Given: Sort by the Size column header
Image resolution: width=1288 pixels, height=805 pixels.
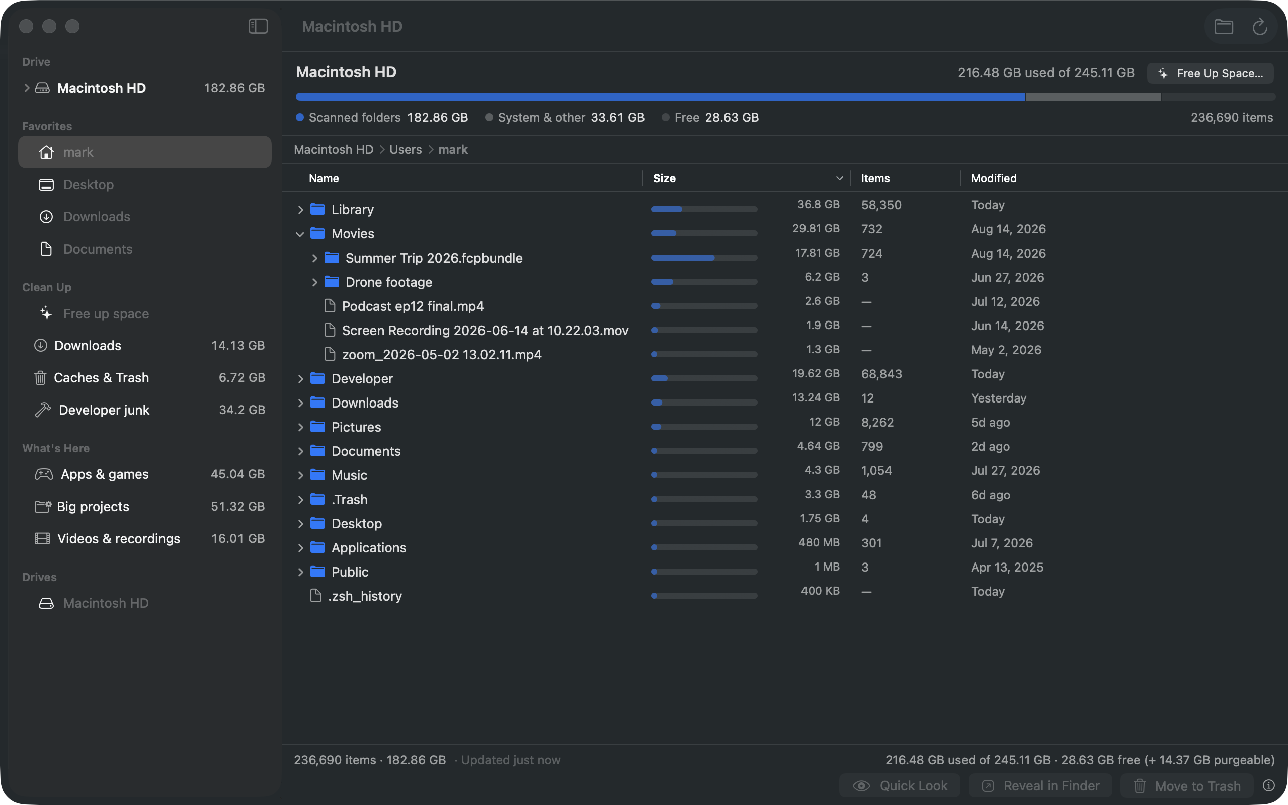Looking at the screenshot, I should pyautogui.click(x=747, y=178).
